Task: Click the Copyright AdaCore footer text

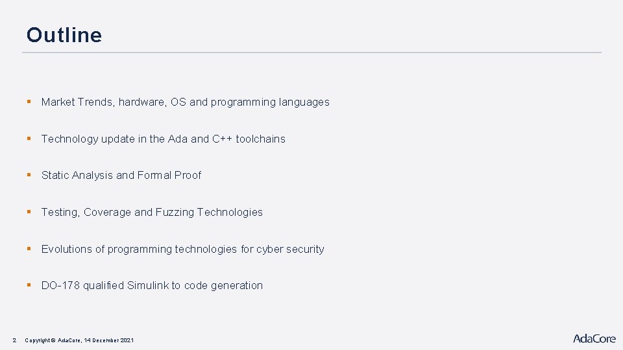Action: pyautogui.click(x=79, y=340)
